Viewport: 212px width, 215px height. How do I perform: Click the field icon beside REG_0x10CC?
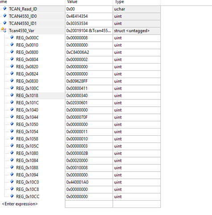pos(12,196)
